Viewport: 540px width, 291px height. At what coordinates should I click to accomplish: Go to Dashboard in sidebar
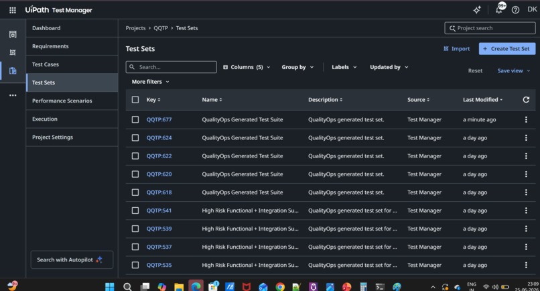point(72,28)
